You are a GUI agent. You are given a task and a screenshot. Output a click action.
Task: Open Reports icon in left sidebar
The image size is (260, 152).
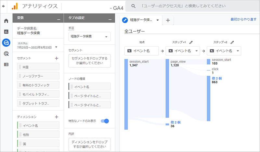coord(6,32)
